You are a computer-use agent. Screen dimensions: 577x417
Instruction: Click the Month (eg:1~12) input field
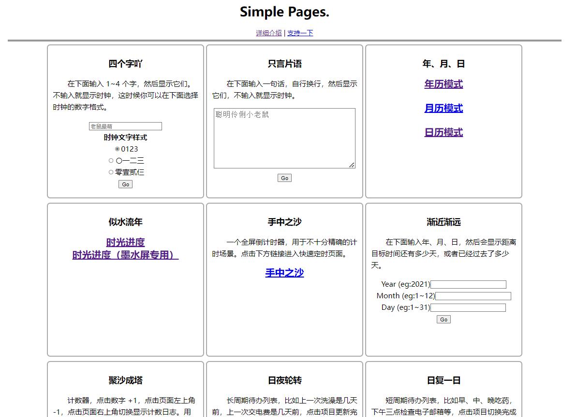(473, 296)
